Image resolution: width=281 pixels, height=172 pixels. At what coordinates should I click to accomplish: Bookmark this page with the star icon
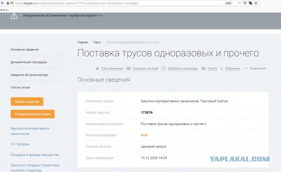click(x=256, y=3)
